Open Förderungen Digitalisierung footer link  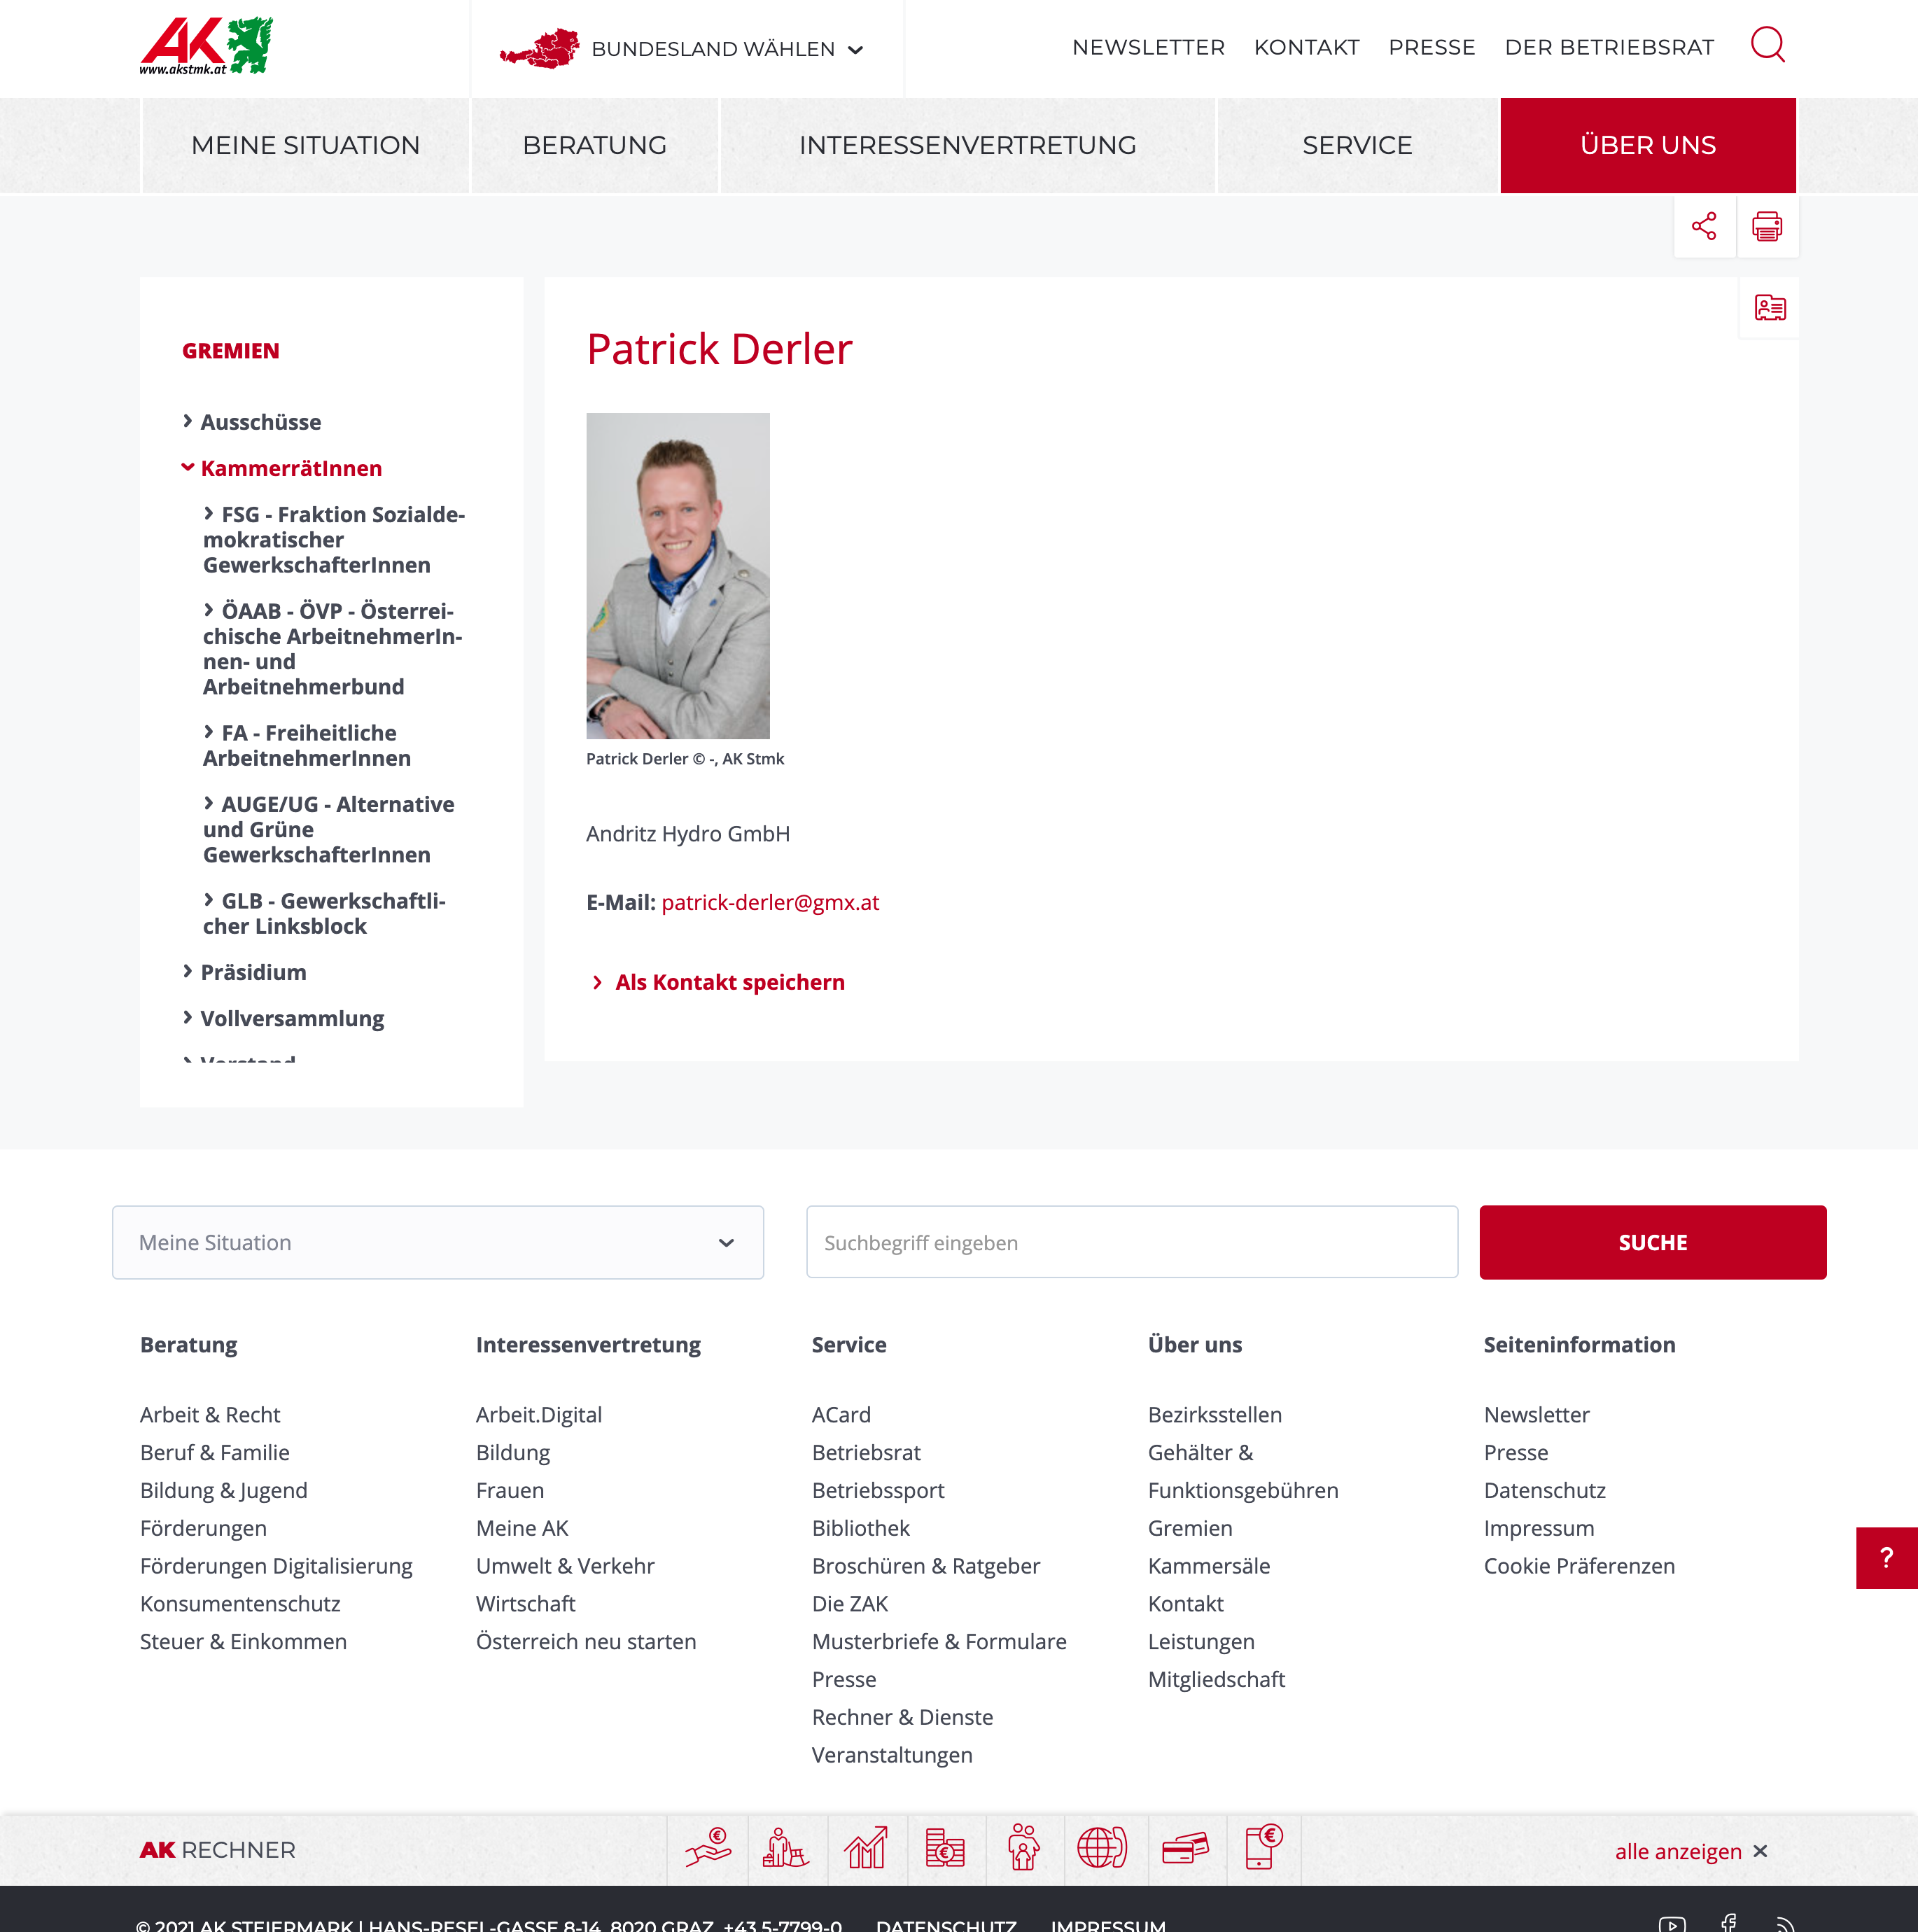[276, 1565]
